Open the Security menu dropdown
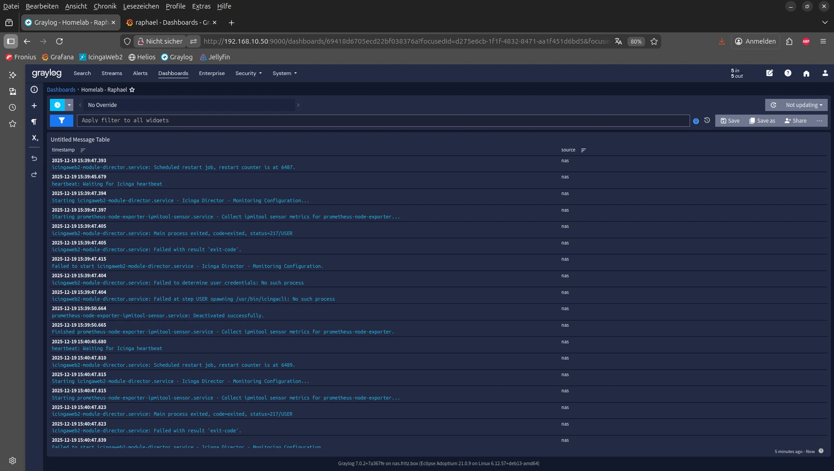Image resolution: width=834 pixels, height=471 pixels. point(248,73)
